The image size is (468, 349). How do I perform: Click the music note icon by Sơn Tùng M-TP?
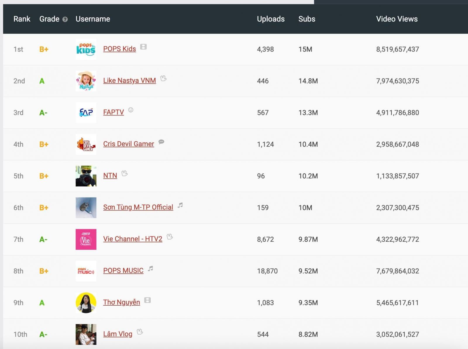[x=180, y=205]
